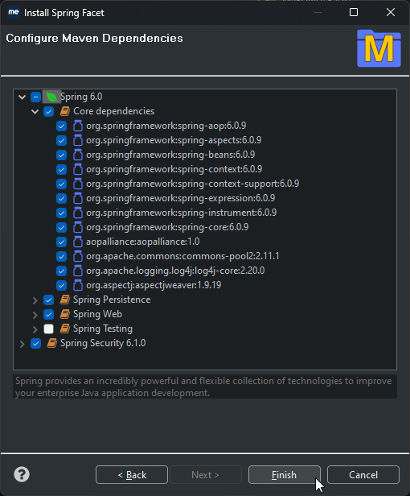Select the commons-pool2:2.11.1 entry
Image resolution: width=410 pixels, height=496 pixels.
coord(182,256)
